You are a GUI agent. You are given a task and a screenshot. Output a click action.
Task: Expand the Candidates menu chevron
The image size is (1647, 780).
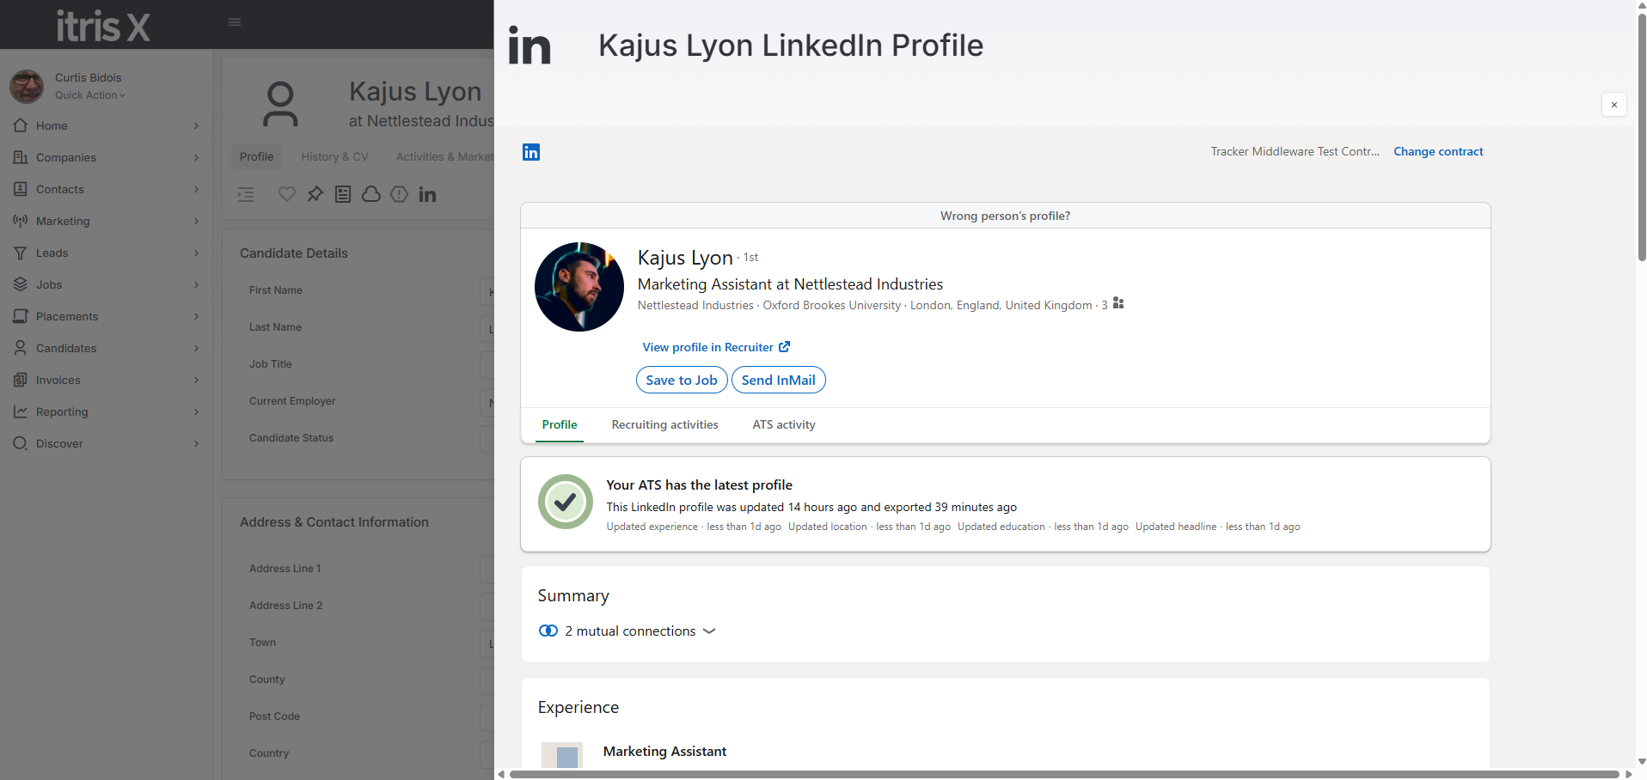196,349
